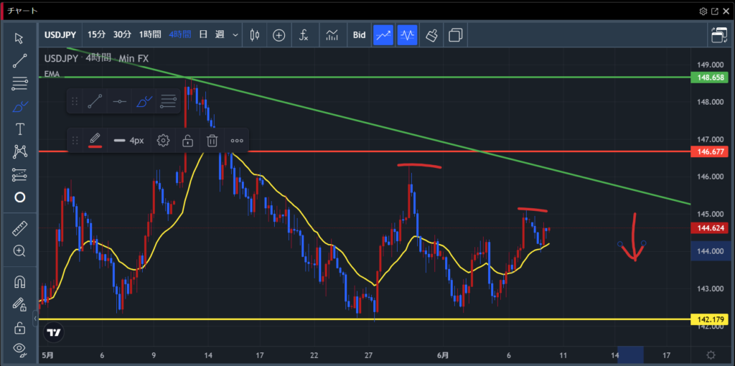Click the Bid price selector
Viewport: 735px width, 366px height.
(x=359, y=35)
